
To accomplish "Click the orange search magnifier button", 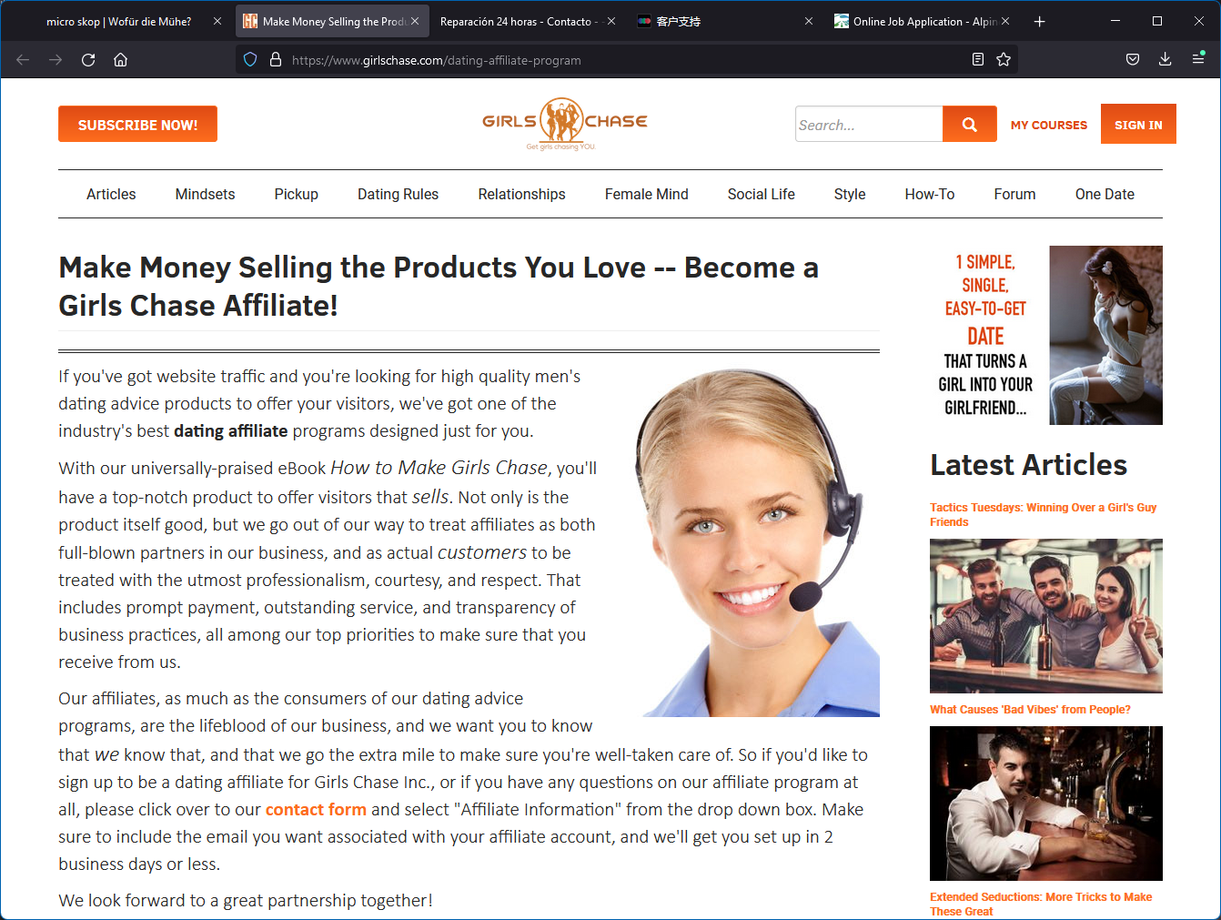I will [x=970, y=125].
